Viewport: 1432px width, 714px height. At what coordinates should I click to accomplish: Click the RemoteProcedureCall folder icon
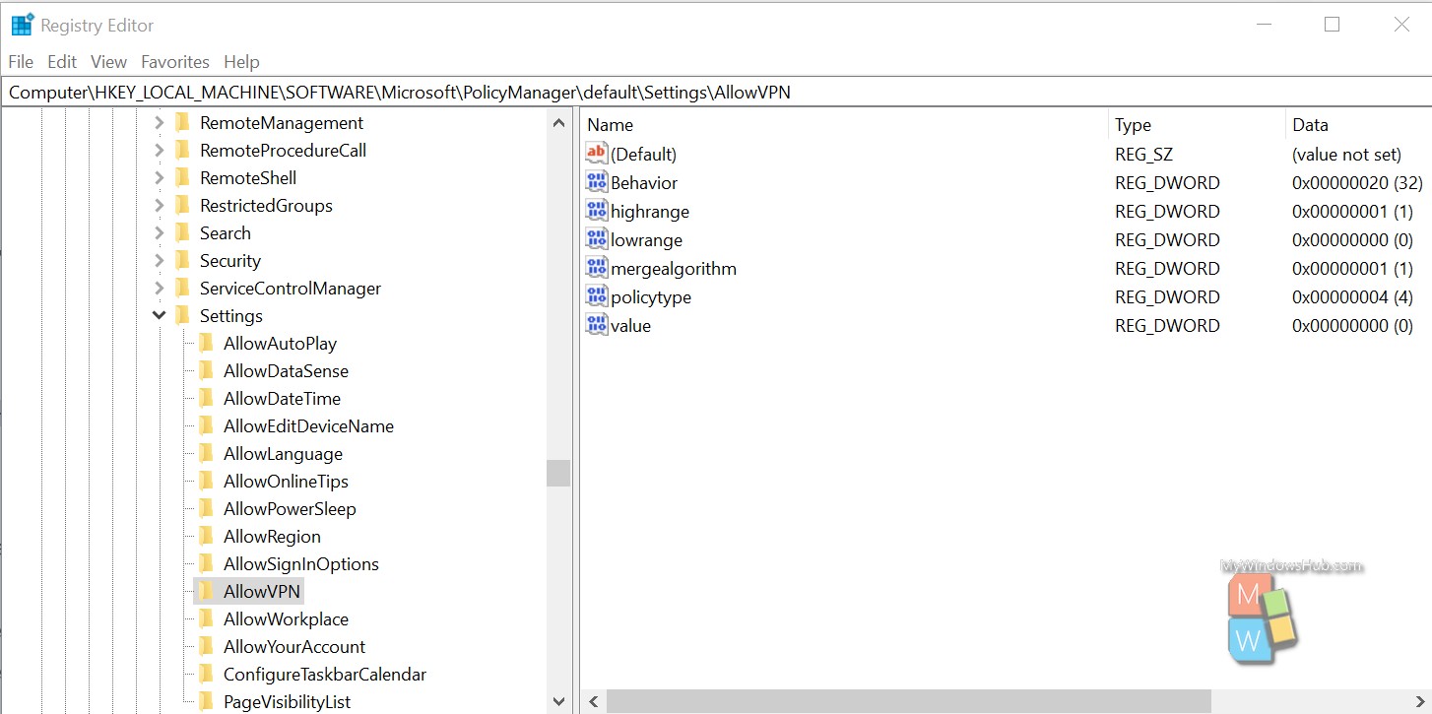tap(181, 150)
